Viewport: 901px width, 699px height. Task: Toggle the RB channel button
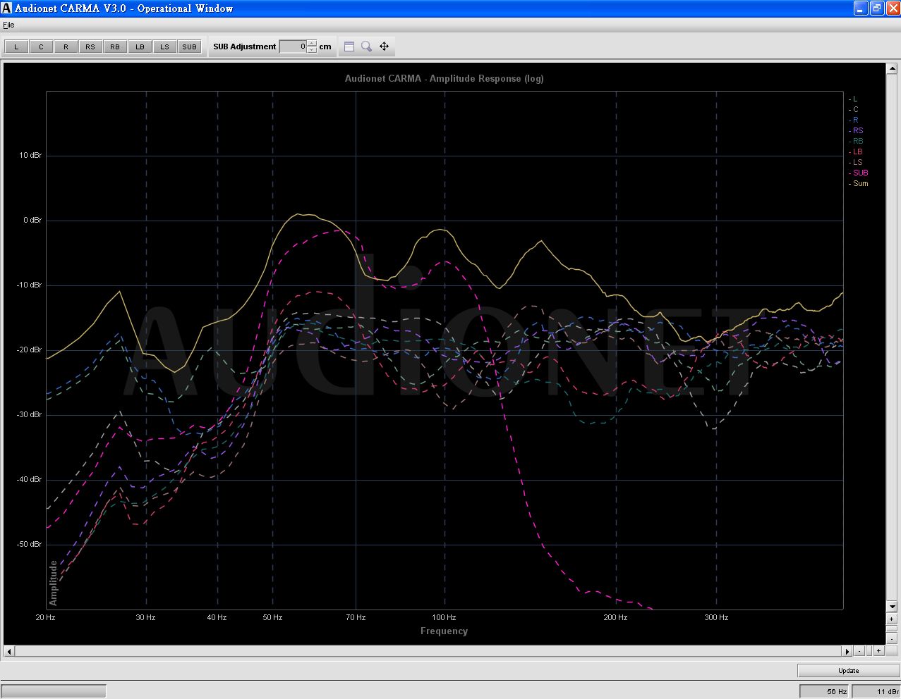[115, 47]
